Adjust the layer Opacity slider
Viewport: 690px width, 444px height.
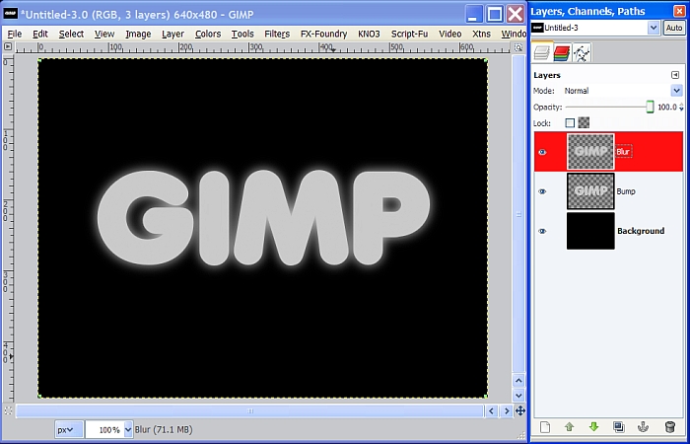pyautogui.click(x=609, y=107)
